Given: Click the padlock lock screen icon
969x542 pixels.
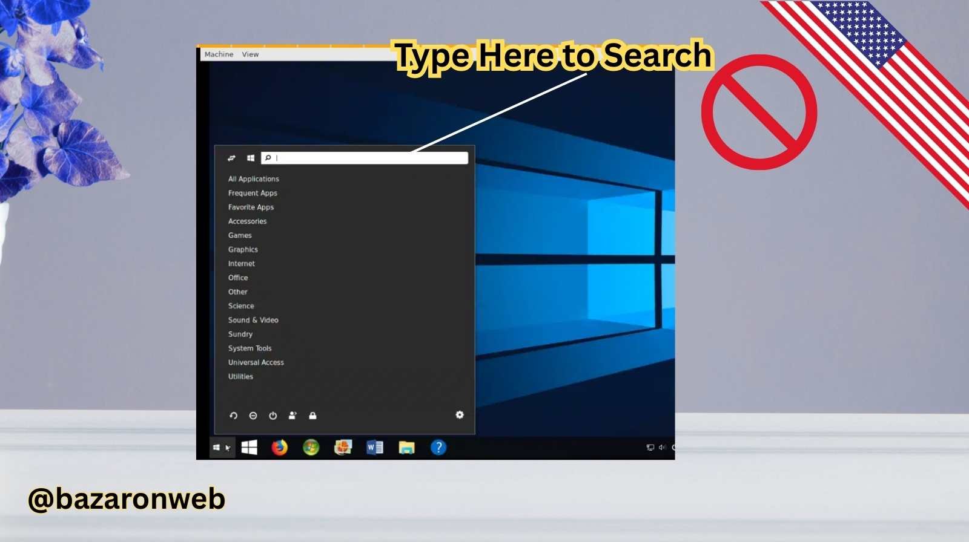Looking at the screenshot, I should point(313,416).
